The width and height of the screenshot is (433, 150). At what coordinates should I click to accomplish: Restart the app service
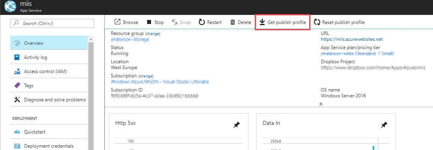pos(210,22)
